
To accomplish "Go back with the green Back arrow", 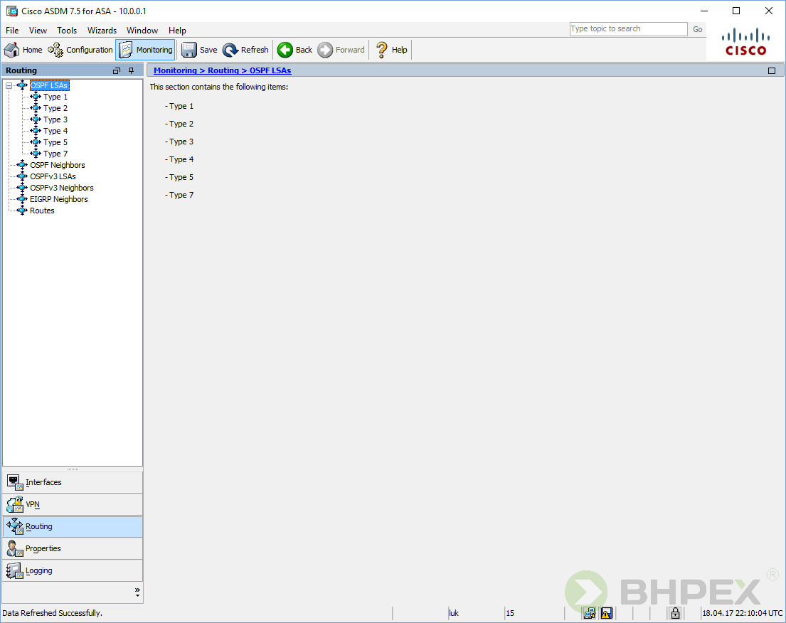I will (x=285, y=50).
